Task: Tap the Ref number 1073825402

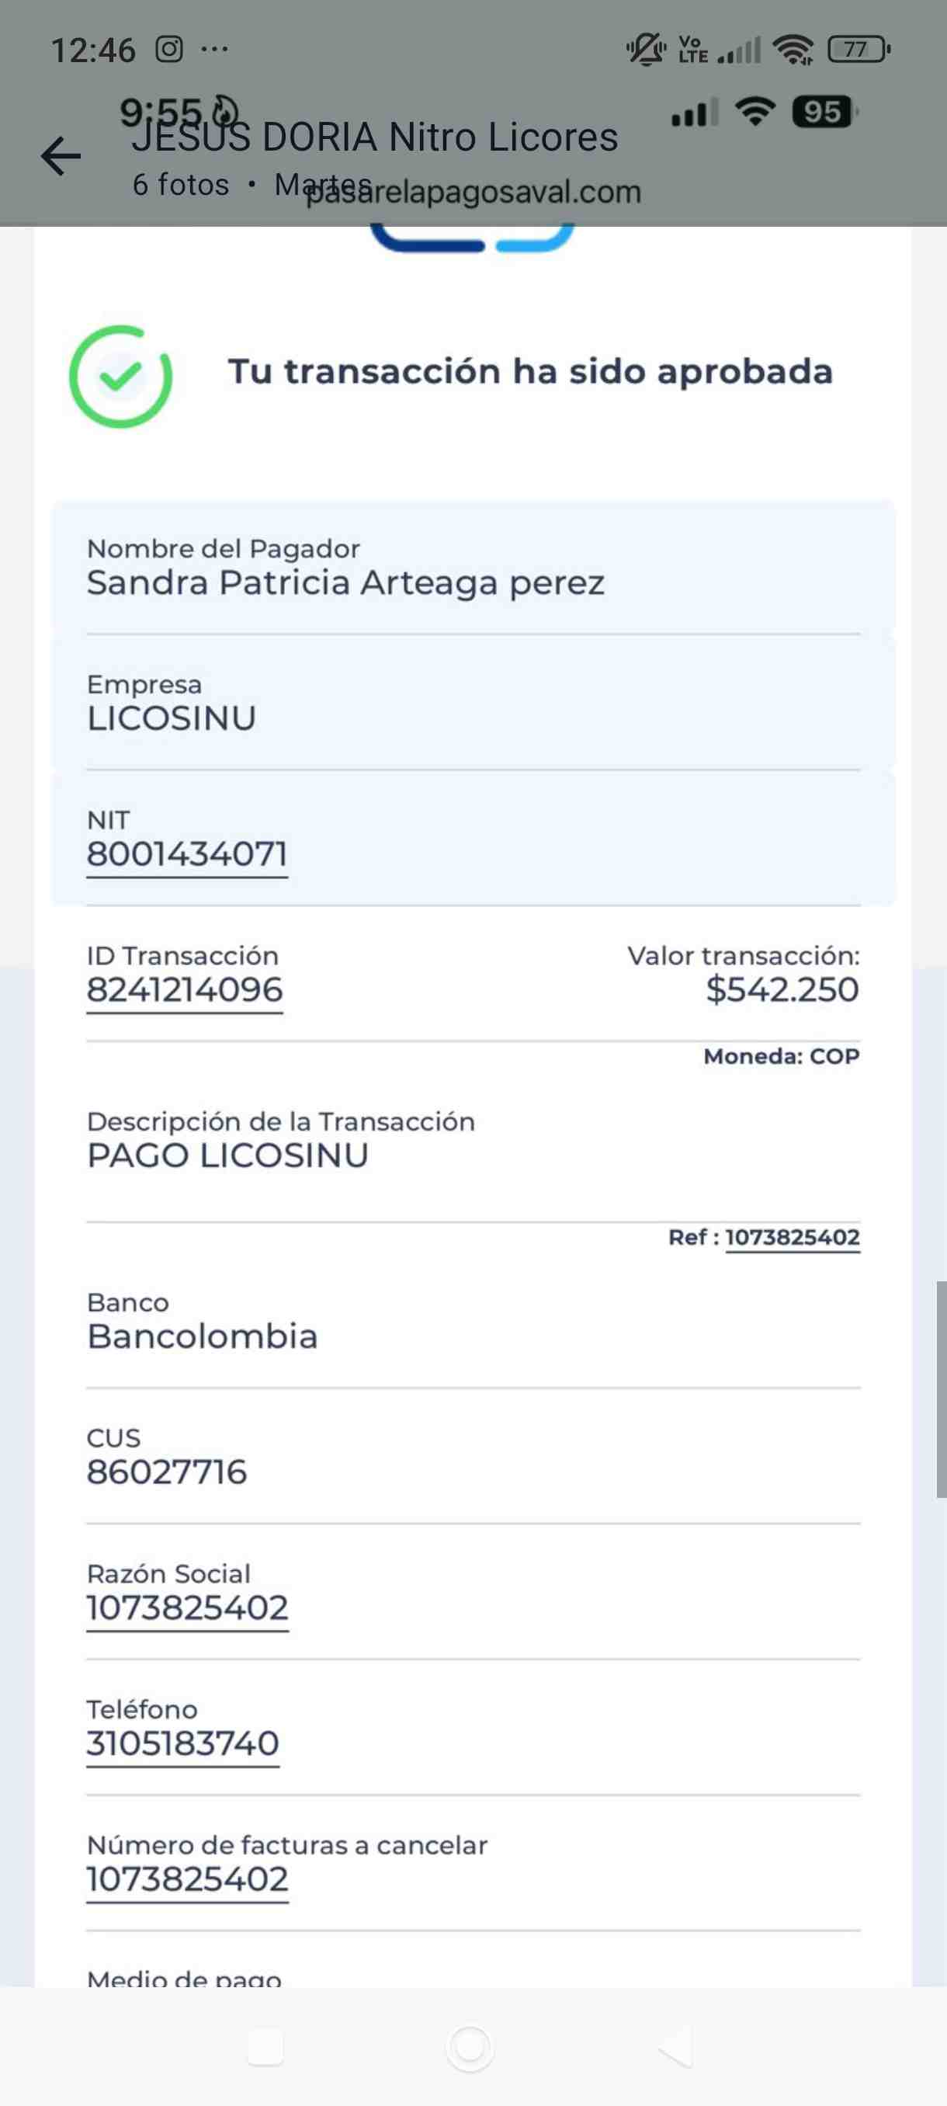Action: pos(793,1238)
